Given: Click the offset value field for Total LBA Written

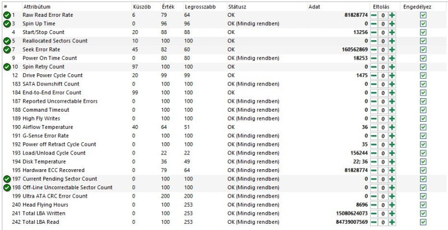Looking at the screenshot, I should (383, 213).
